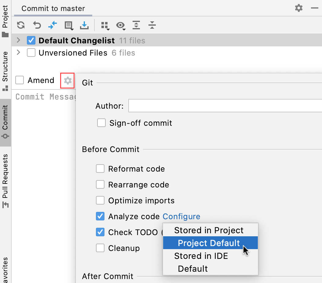Open commit options with the gear icon
This screenshot has width=322, height=283.
pyautogui.click(x=67, y=80)
